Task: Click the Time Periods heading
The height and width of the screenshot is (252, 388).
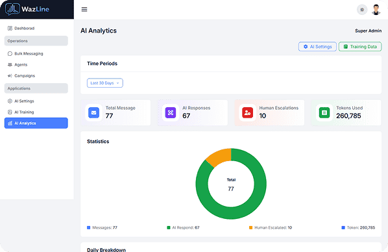Action: 103,64
